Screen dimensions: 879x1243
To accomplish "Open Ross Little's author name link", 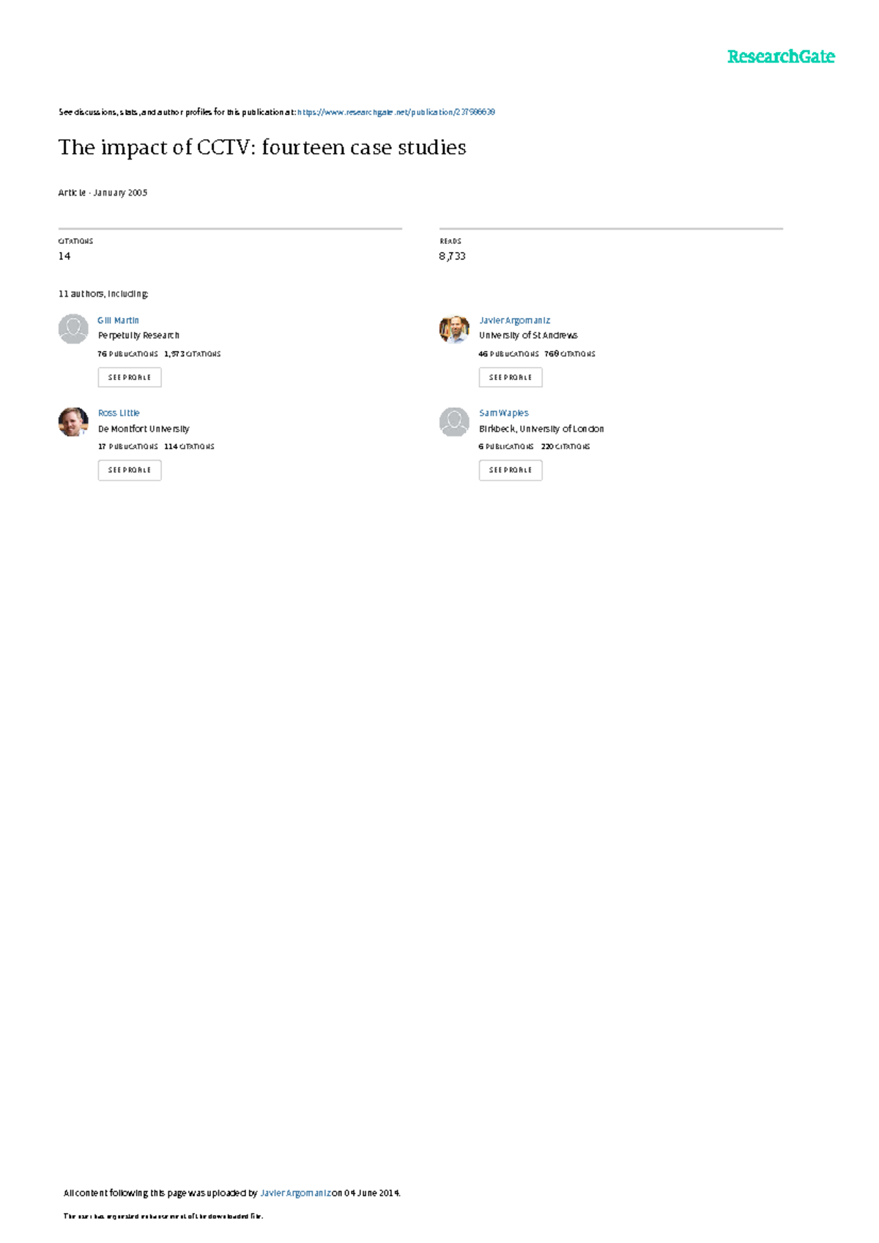I will pyautogui.click(x=119, y=413).
